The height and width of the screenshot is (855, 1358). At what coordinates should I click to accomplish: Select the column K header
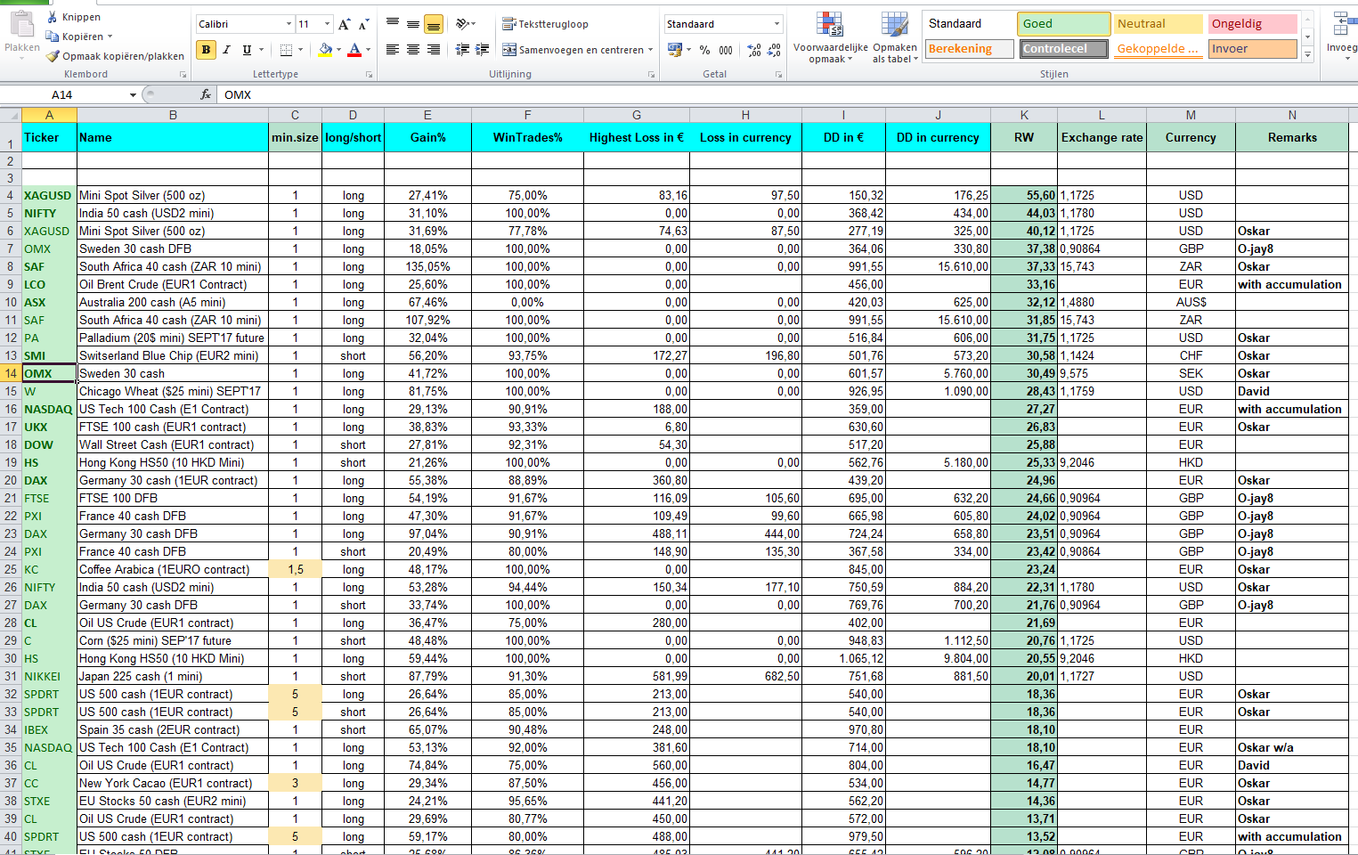(1024, 115)
